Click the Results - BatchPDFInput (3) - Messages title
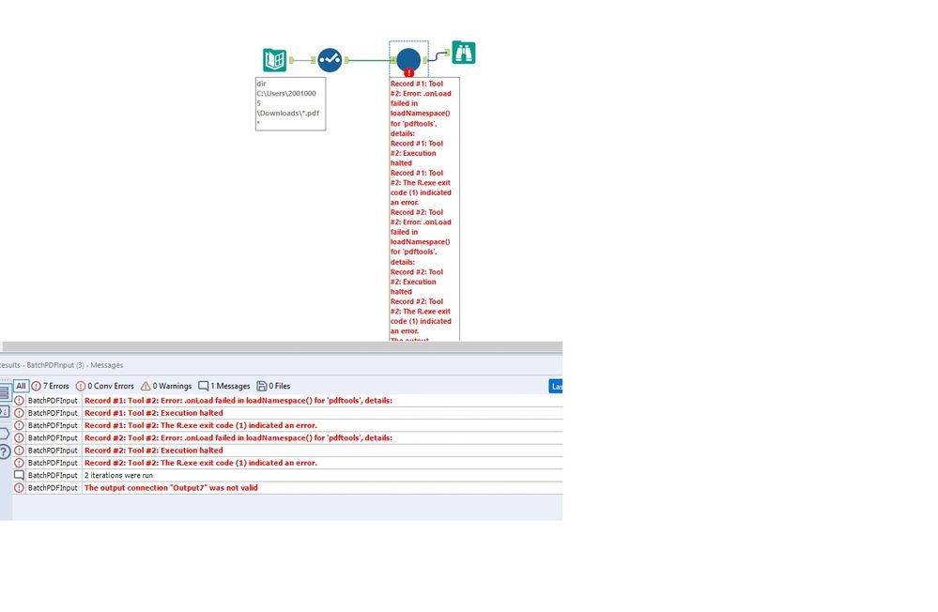 pyautogui.click(x=62, y=365)
